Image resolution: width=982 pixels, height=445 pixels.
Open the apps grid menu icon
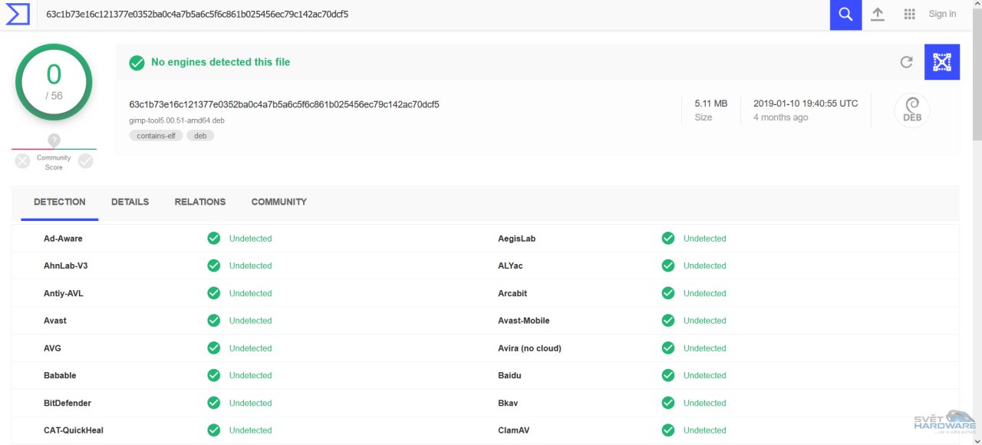point(910,15)
